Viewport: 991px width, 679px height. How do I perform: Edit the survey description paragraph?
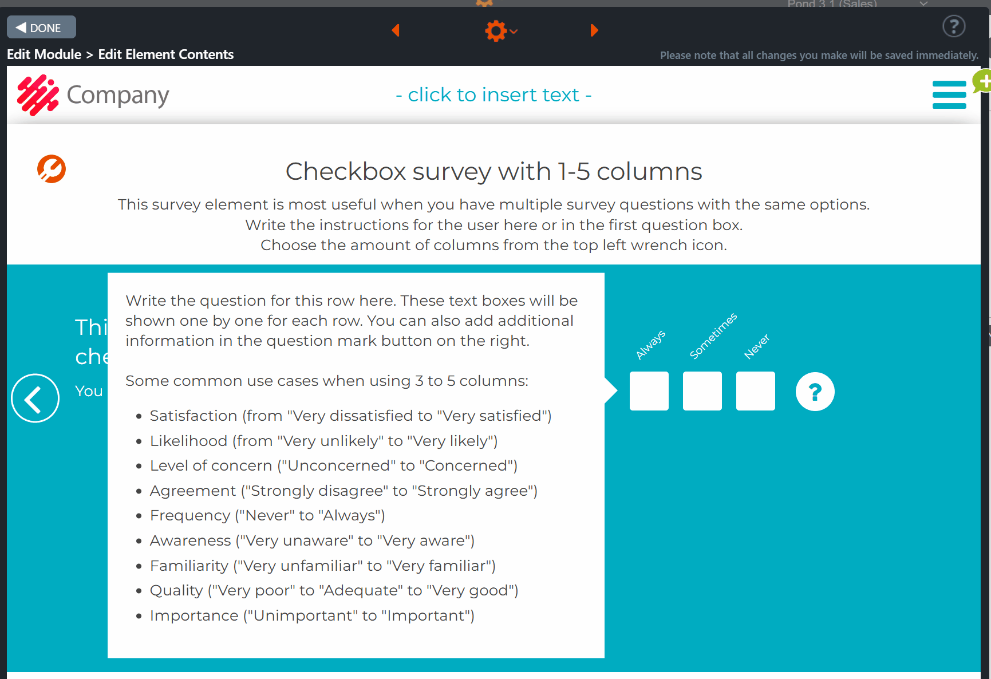tap(493, 225)
